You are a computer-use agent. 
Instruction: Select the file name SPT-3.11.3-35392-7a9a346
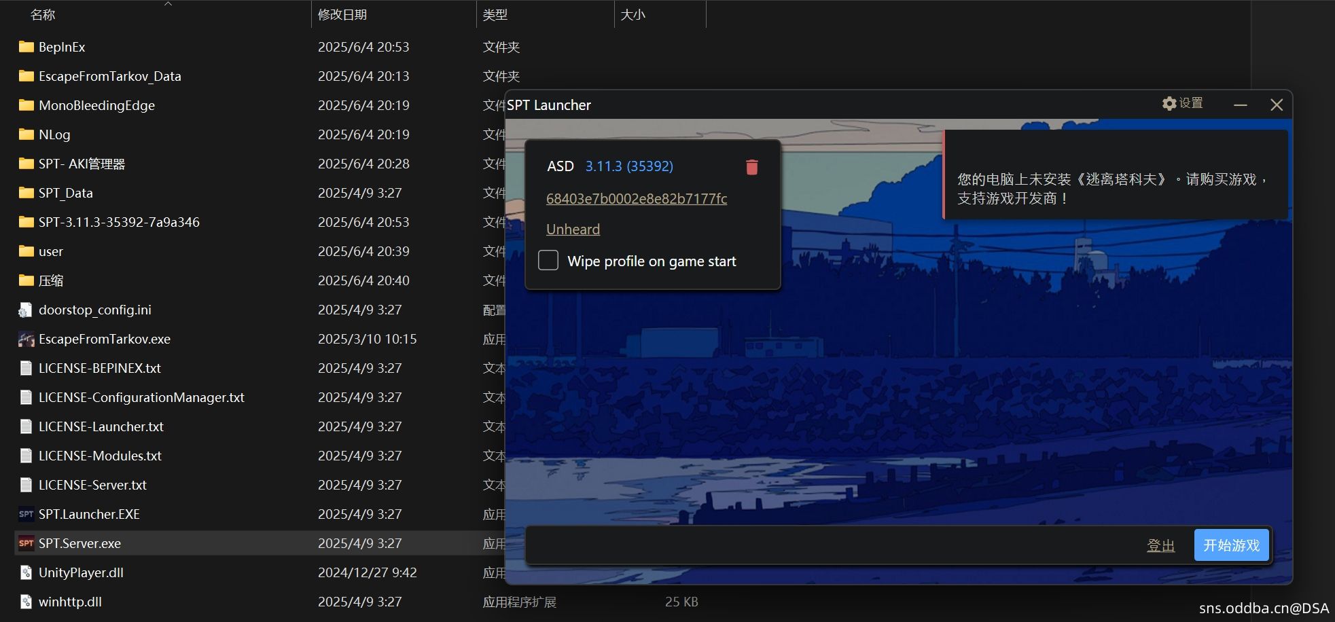pyautogui.click(x=119, y=222)
